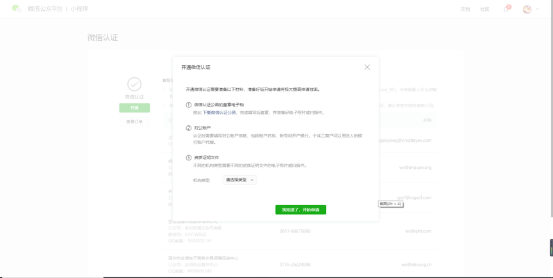Click the 小程序 label in header
Screen dimensions: 553x278
[79, 9]
